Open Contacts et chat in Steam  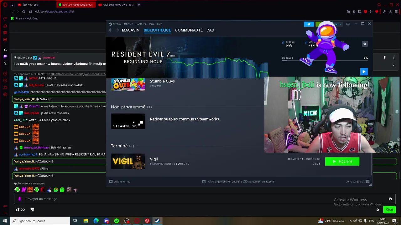click(x=357, y=182)
